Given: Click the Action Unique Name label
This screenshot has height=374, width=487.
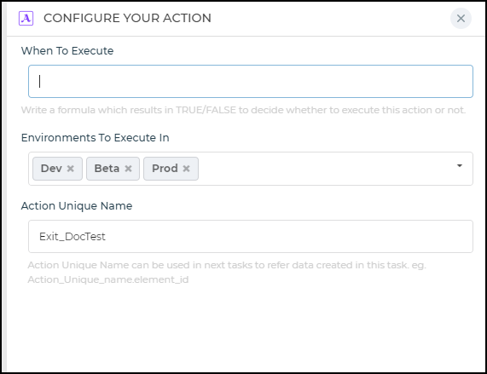Looking at the screenshot, I should click(77, 205).
